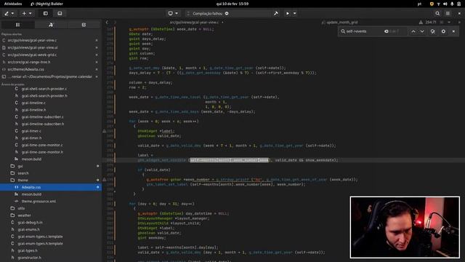Go to previous search match
Viewport: 465px width, 262px height.
click(x=413, y=31)
